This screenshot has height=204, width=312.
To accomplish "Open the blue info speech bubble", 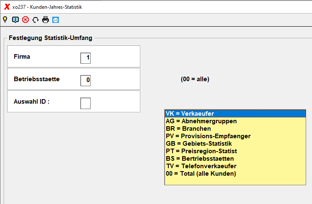I will click(x=15, y=20).
